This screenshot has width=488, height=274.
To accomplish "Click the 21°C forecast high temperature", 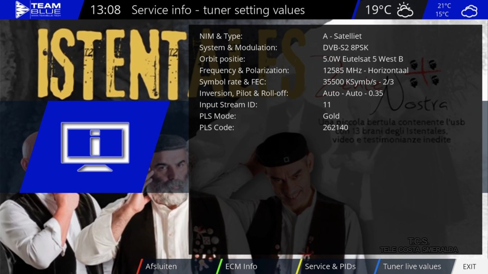I will [x=444, y=6].
